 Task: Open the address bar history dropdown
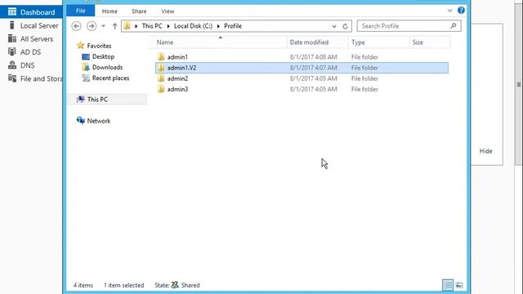tap(334, 26)
